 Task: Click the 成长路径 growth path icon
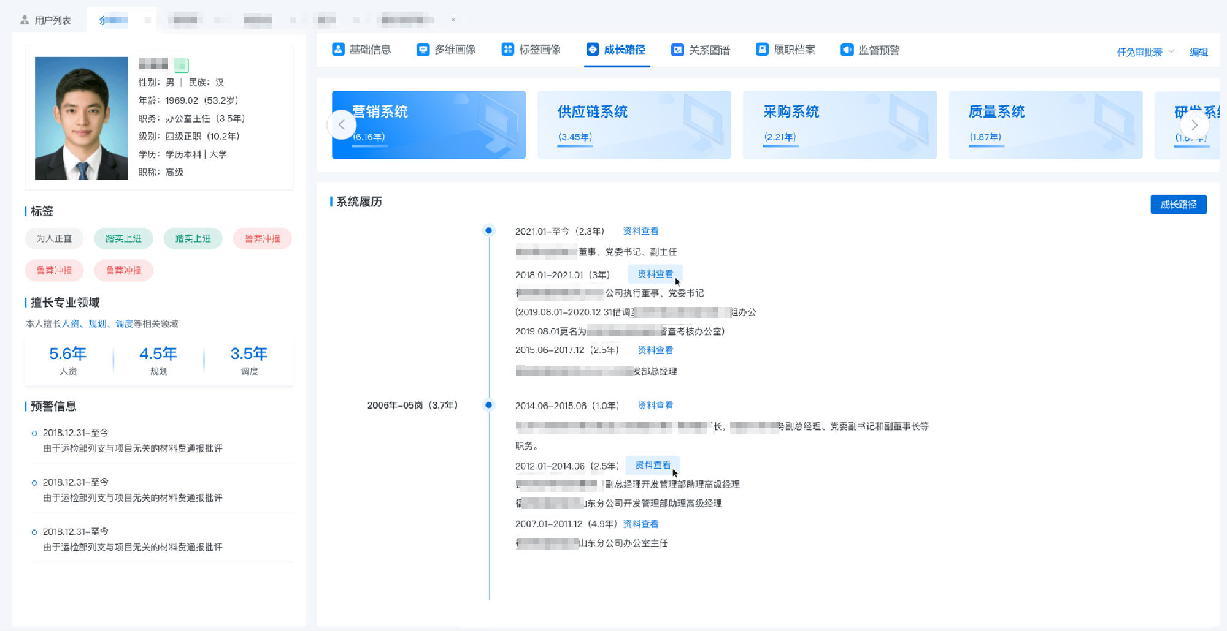pyautogui.click(x=593, y=49)
